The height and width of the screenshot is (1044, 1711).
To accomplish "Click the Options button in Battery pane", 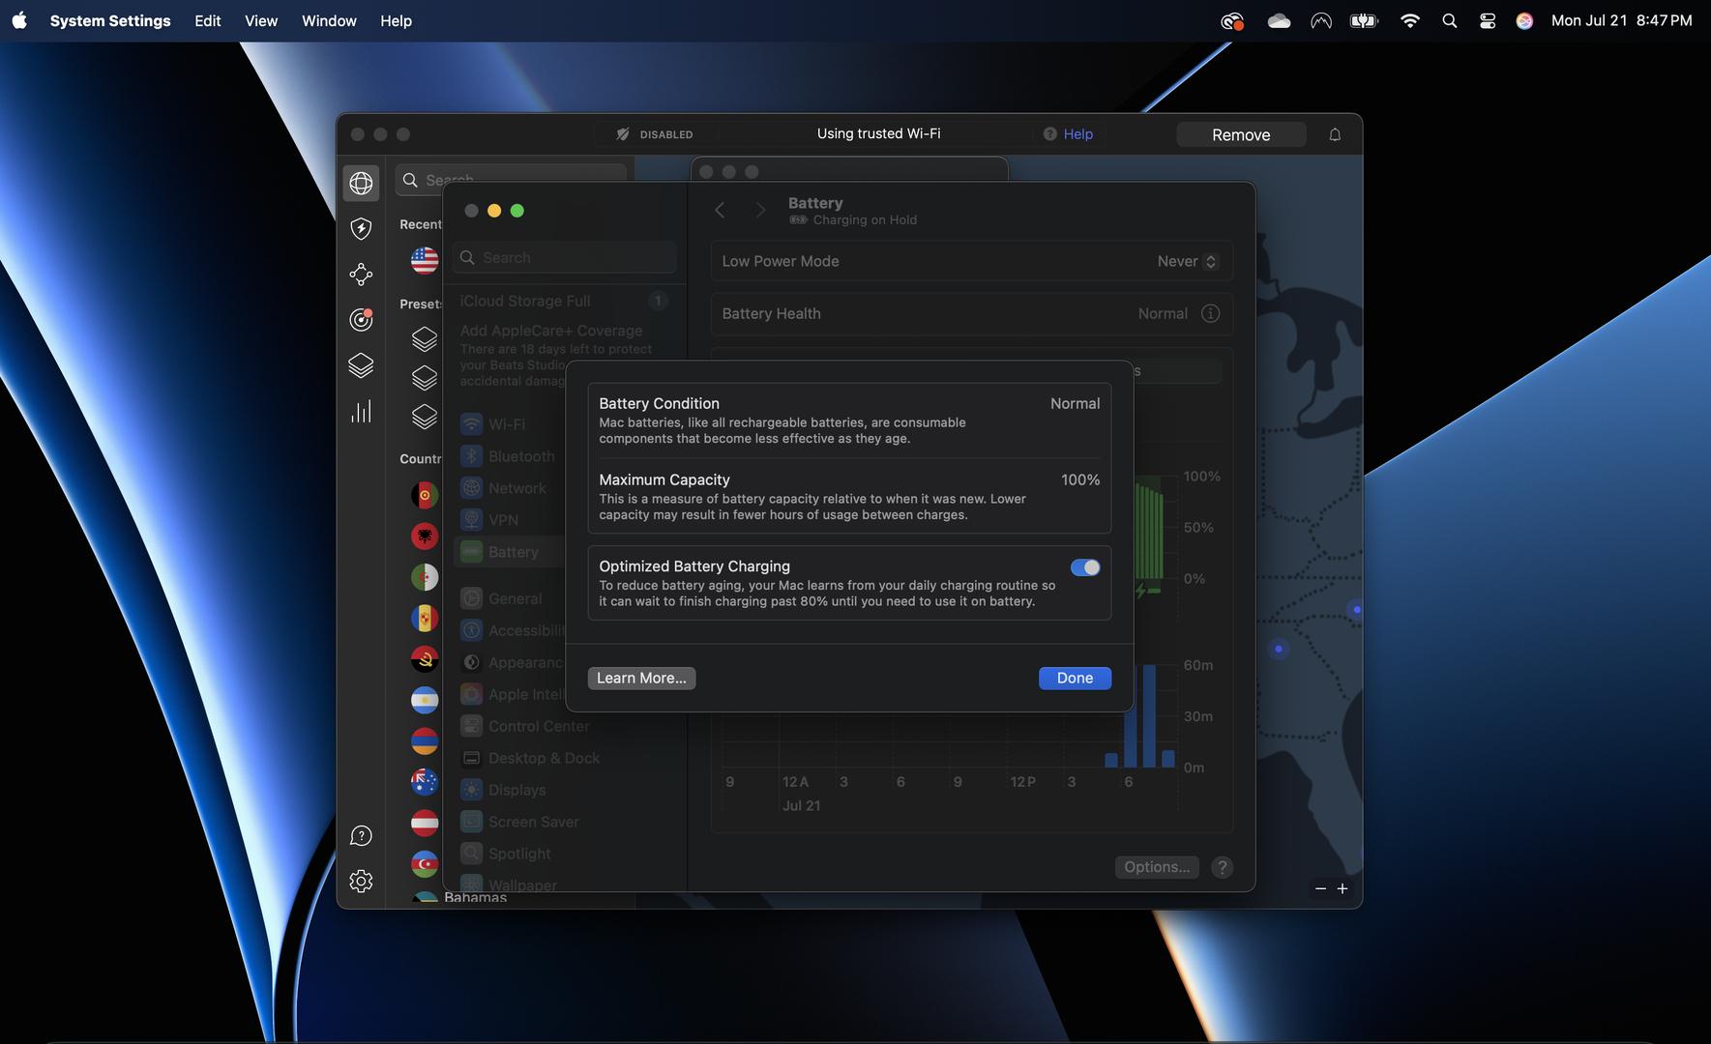I will (1157, 867).
